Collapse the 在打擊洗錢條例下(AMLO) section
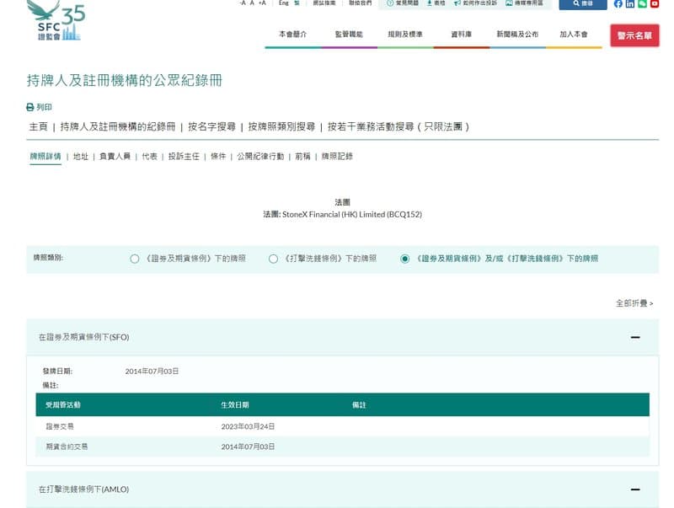 635,489
